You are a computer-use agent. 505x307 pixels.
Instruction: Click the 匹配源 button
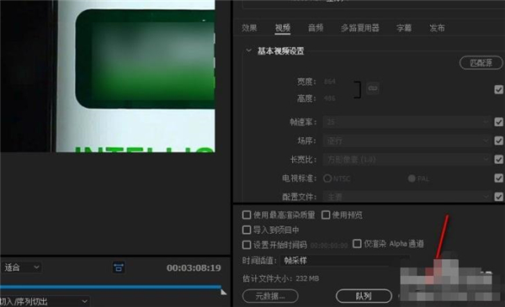tap(481, 62)
